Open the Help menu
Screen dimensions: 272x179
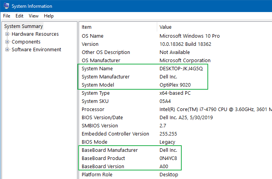[x=49, y=16]
